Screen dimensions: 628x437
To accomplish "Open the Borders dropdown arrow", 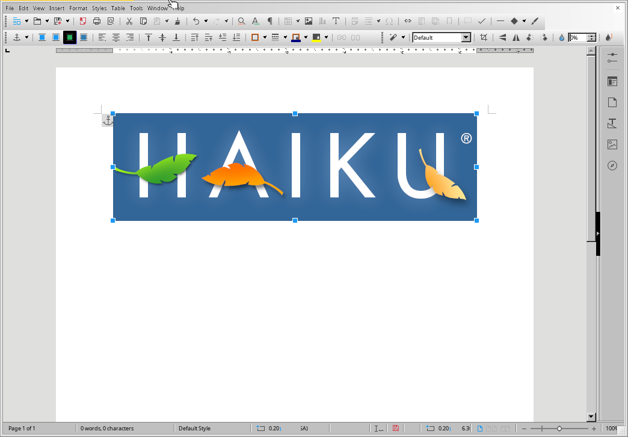I will pyautogui.click(x=265, y=37).
